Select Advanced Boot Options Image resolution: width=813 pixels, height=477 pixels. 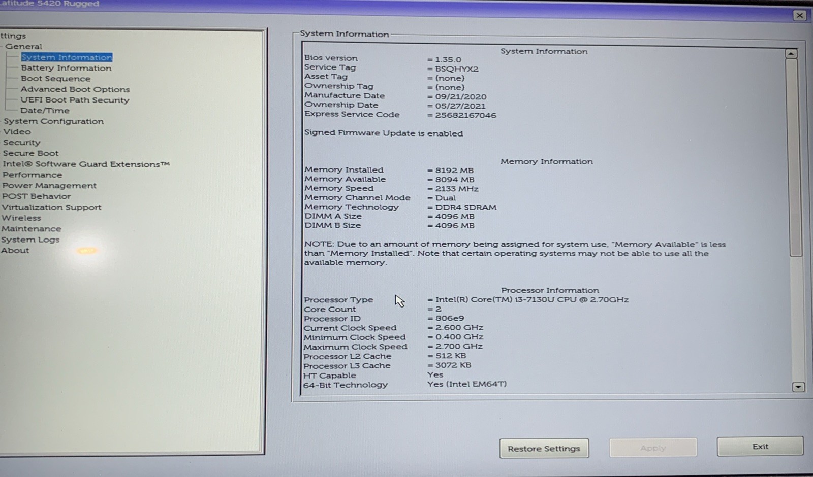[x=75, y=89]
